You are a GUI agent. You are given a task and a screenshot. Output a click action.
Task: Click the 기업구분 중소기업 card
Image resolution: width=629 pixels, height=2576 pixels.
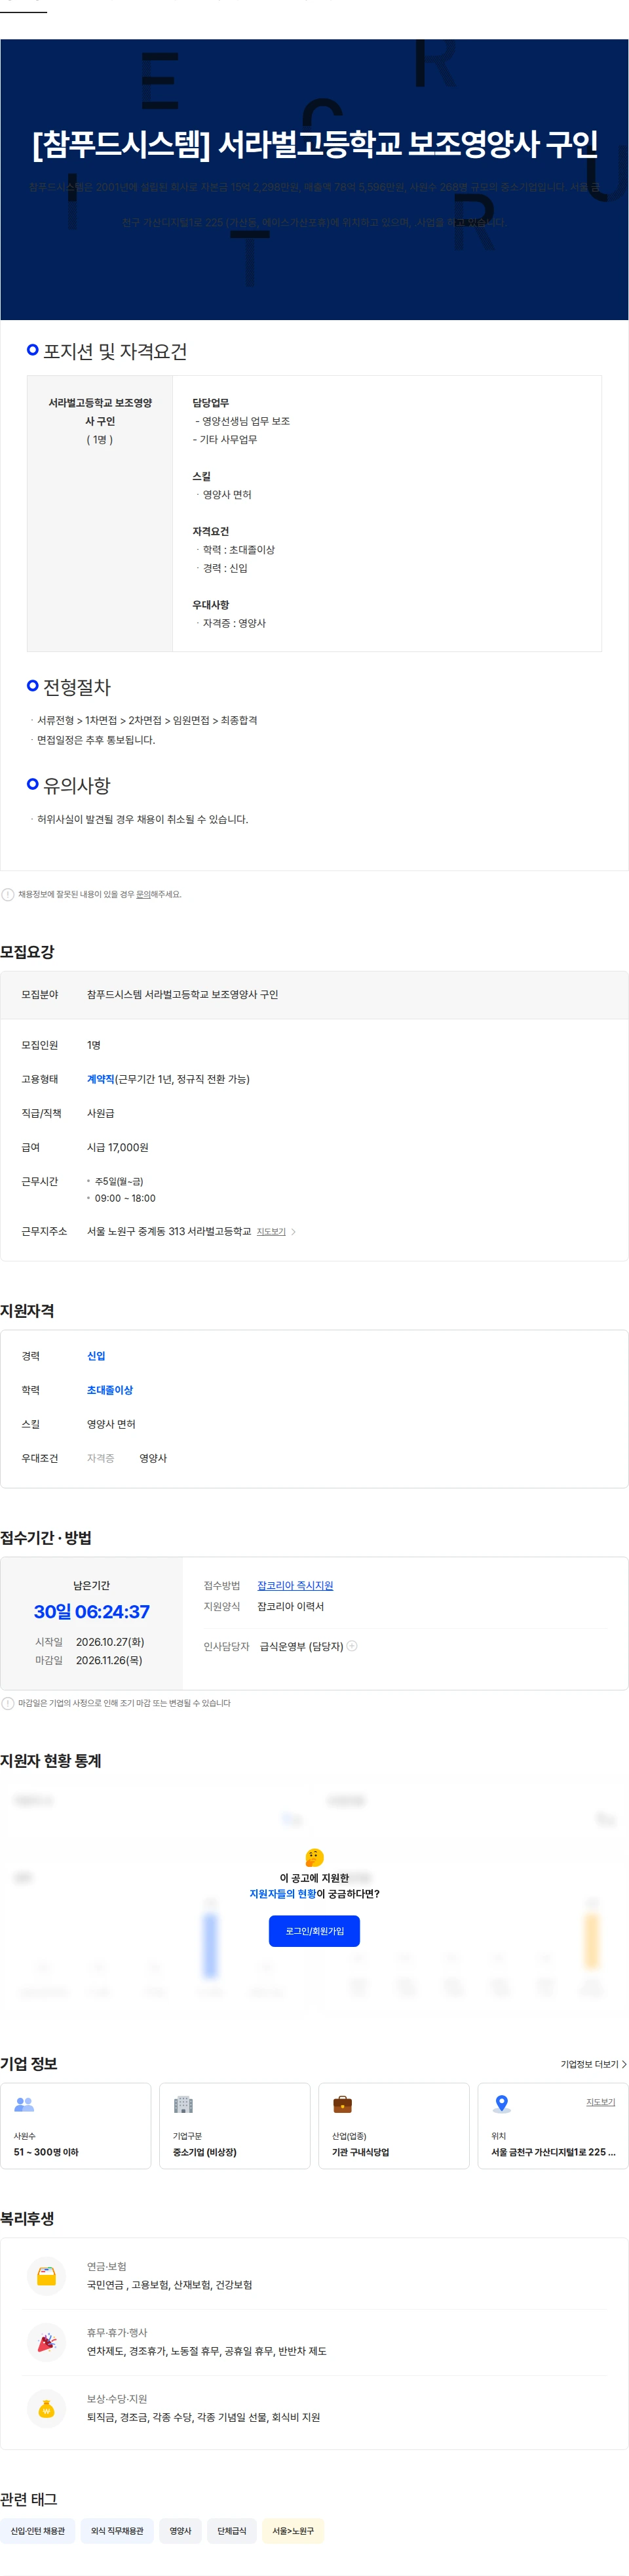[235, 2125]
